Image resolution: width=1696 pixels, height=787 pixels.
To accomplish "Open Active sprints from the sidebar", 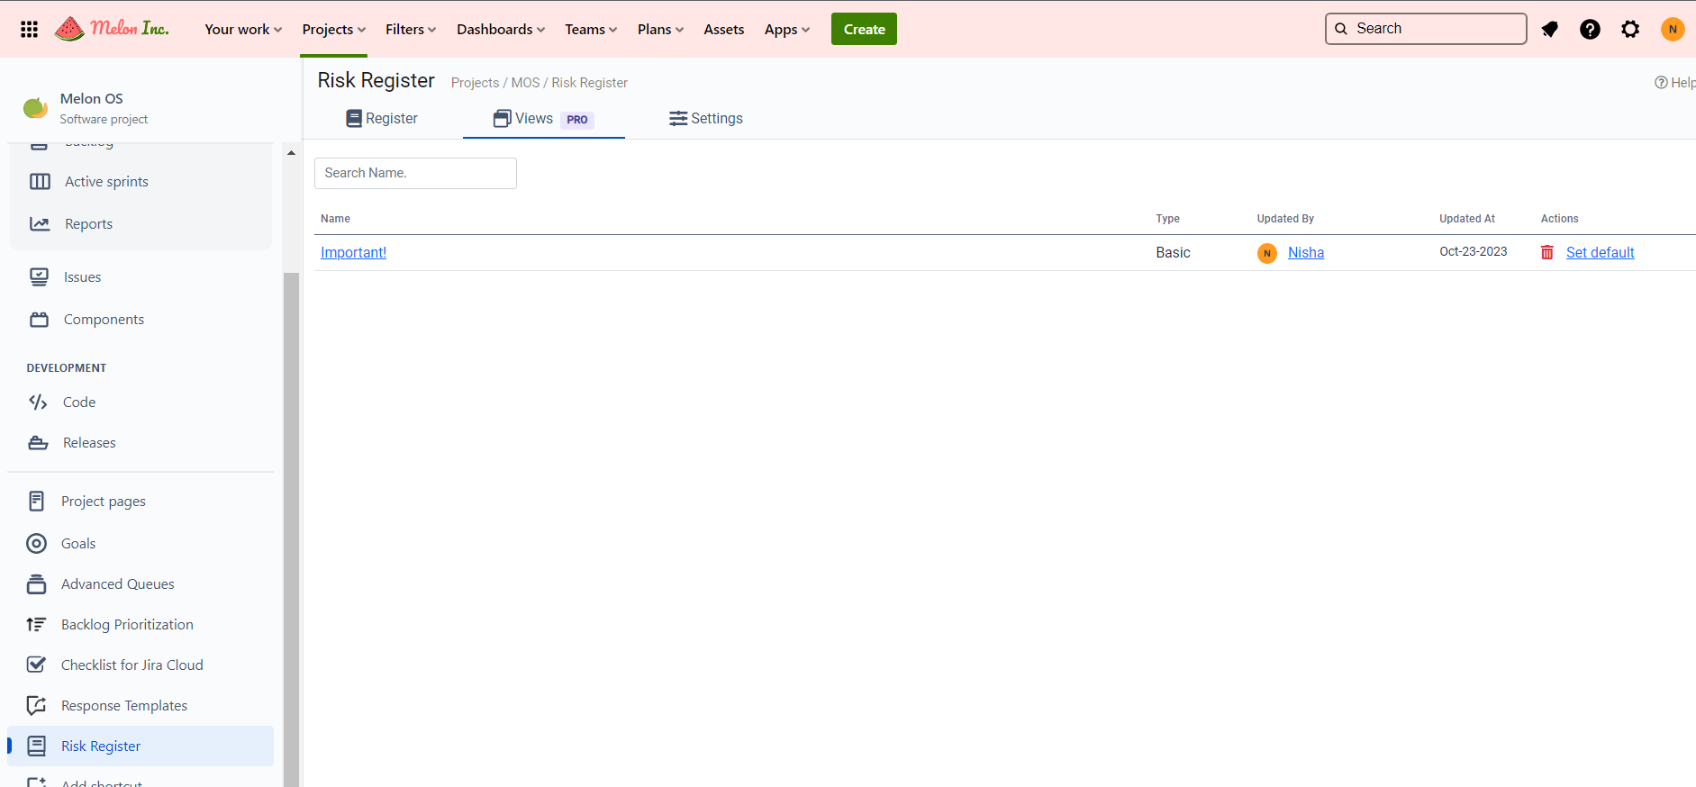I will [x=106, y=182].
